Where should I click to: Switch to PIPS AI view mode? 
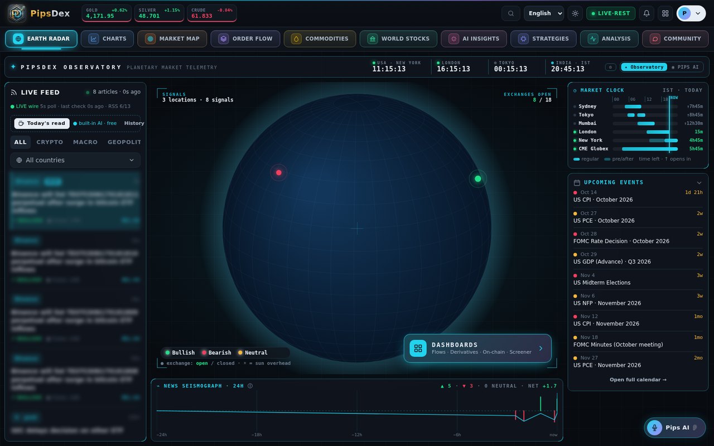[x=685, y=67]
